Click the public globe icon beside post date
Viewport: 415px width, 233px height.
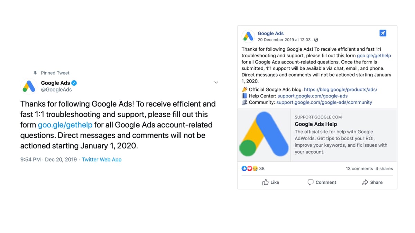[x=316, y=40]
